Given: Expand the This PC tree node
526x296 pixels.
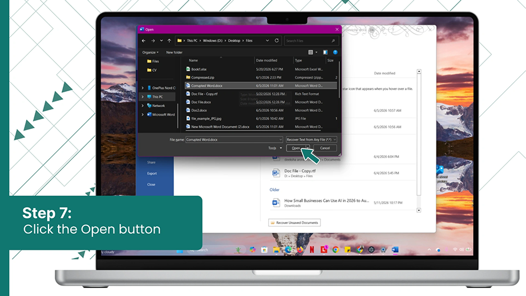Looking at the screenshot, I should pyautogui.click(x=143, y=97).
